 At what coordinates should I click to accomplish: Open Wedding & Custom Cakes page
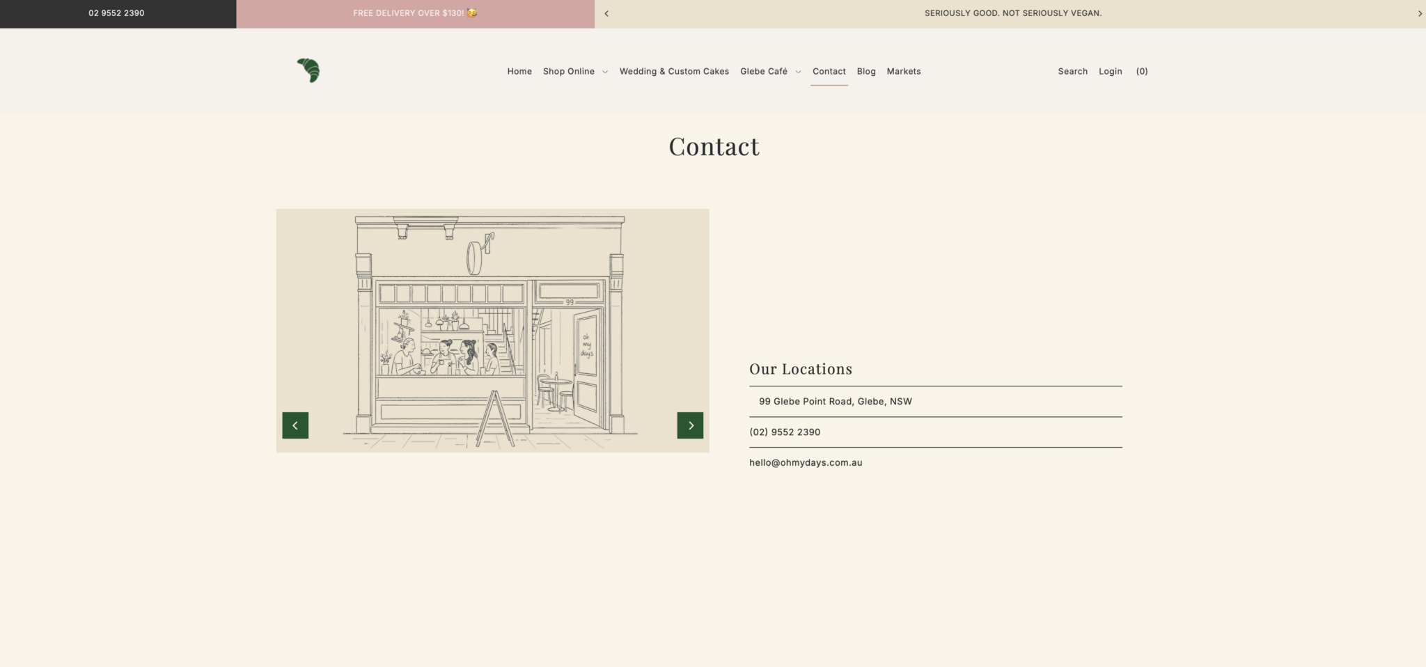point(673,71)
